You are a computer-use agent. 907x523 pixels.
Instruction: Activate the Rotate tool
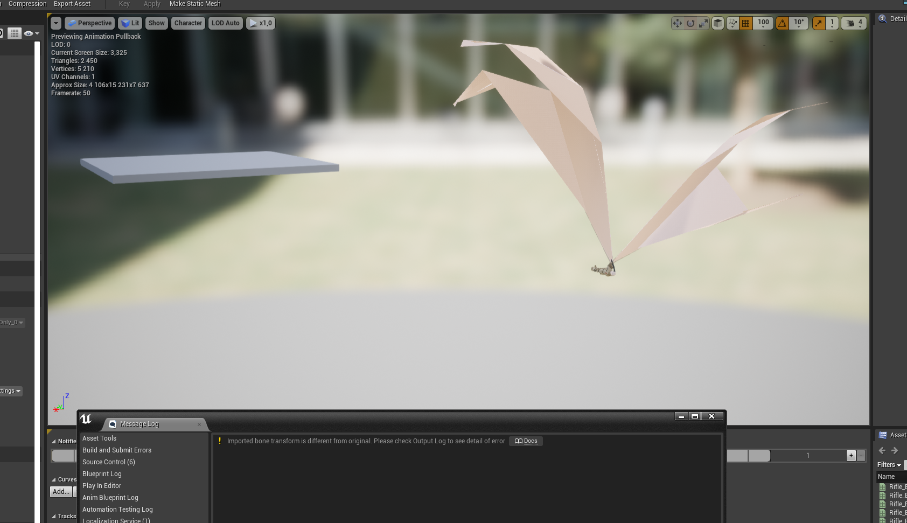point(690,23)
